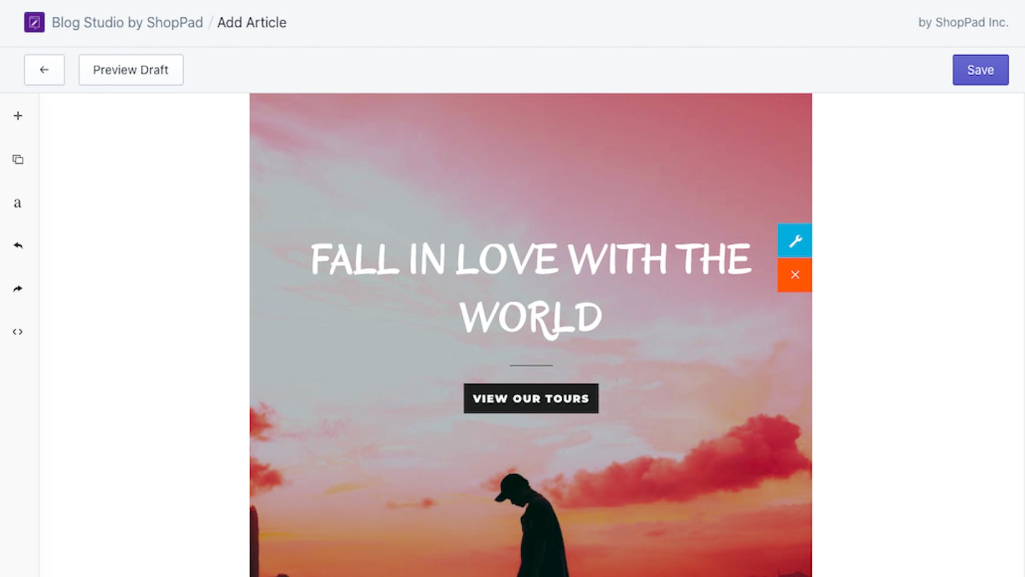Save the article
The image size is (1025, 577).
coord(980,70)
